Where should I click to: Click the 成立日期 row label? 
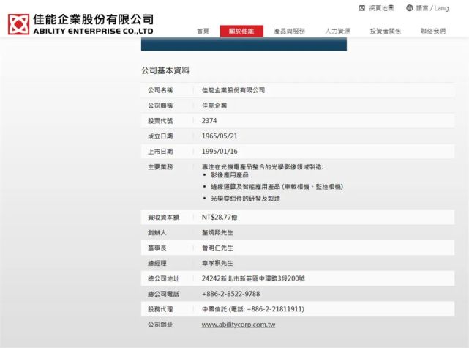tap(160, 136)
